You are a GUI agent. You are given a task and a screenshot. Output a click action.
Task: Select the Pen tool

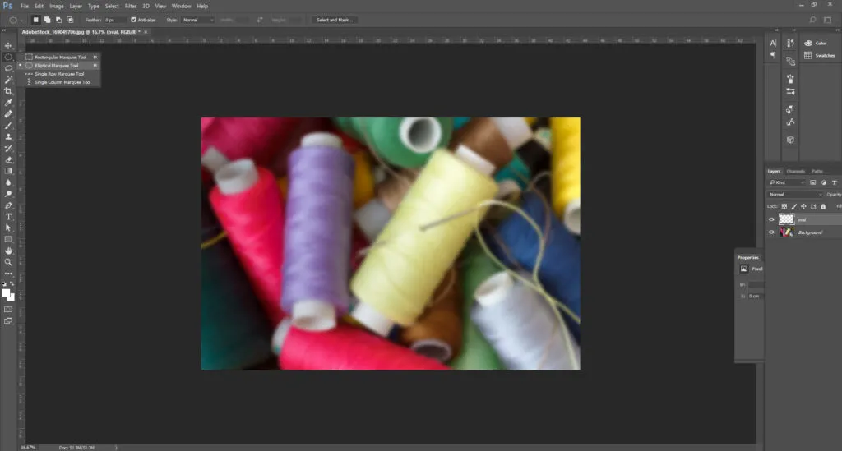(8, 205)
